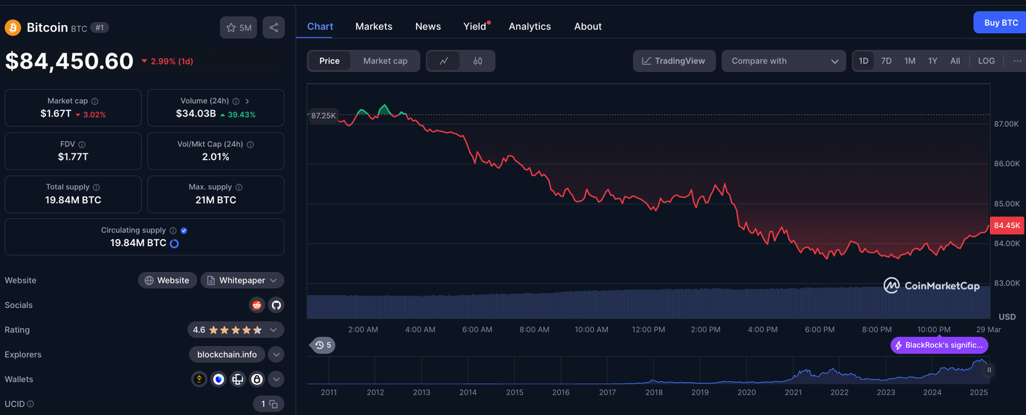Click the timeline range handle at 2025
This screenshot has width=1026, height=415.
pos(989,370)
